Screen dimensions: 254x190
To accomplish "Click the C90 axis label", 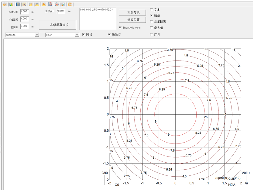I will [105, 173].
